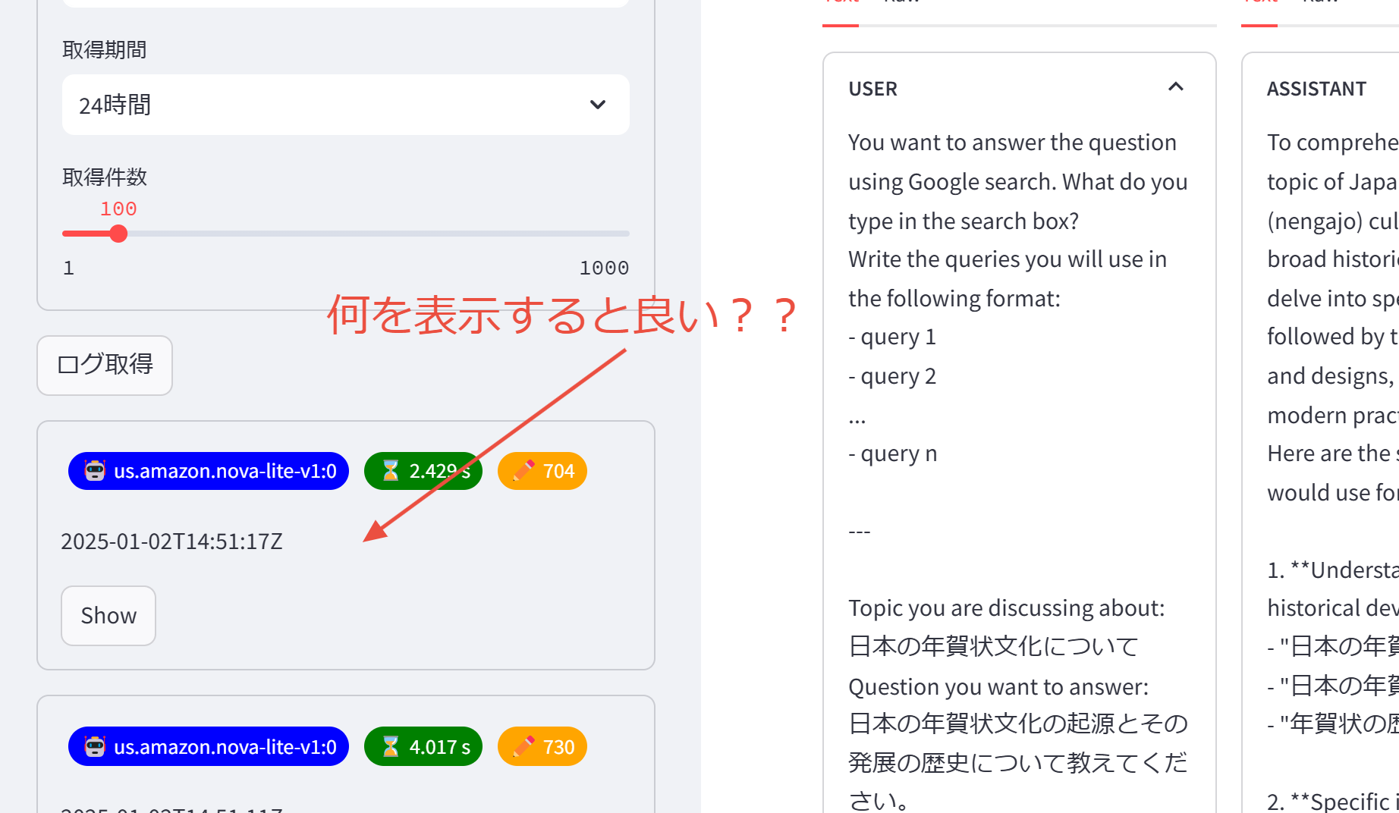This screenshot has width=1399, height=813.
Task: Click the robot icon in the 4.017 s log card
Action: click(95, 747)
